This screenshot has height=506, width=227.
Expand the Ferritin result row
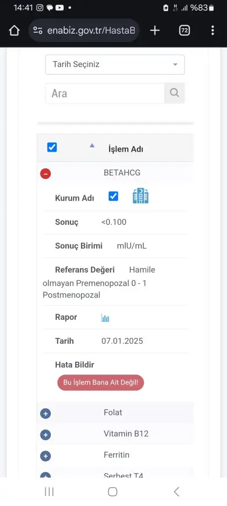coord(45,456)
